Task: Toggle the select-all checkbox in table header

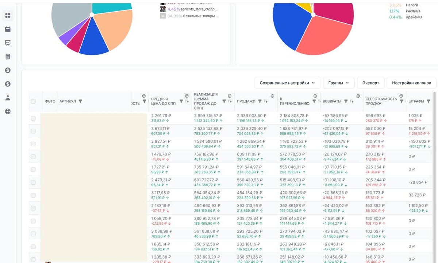Action: (x=33, y=101)
